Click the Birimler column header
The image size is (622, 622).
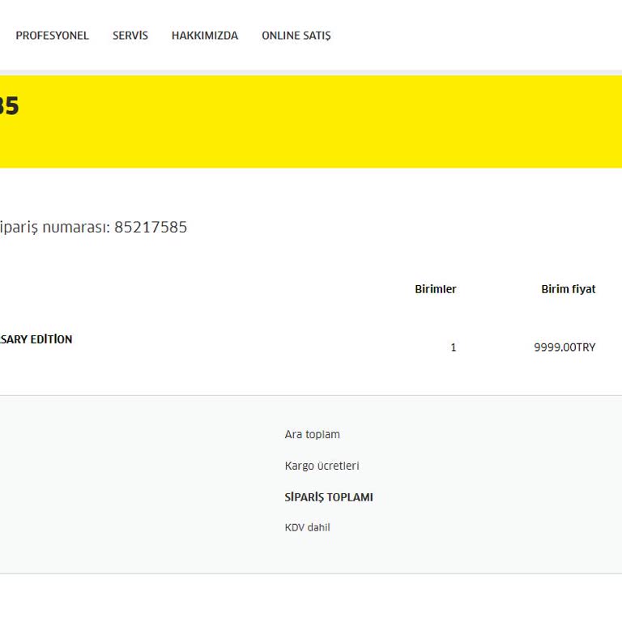click(436, 289)
